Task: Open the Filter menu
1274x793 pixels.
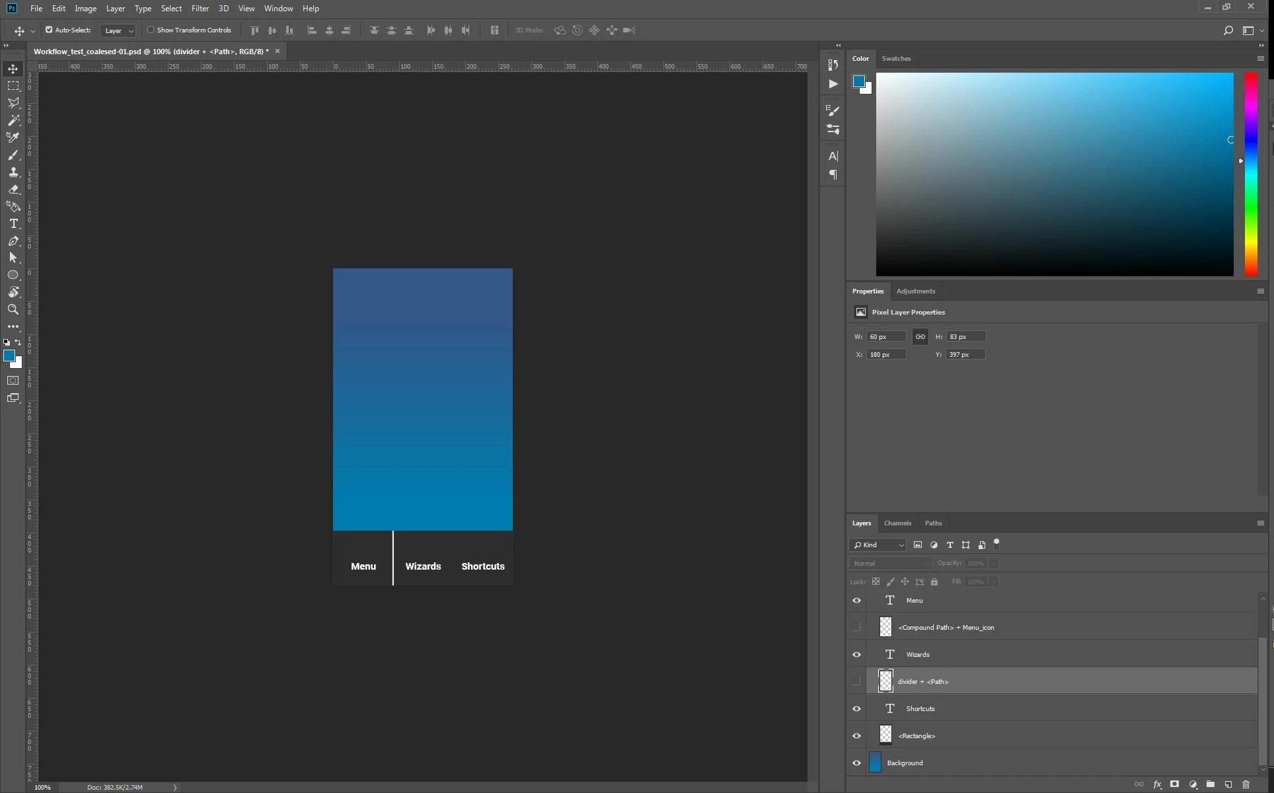Action: (200, 9)
